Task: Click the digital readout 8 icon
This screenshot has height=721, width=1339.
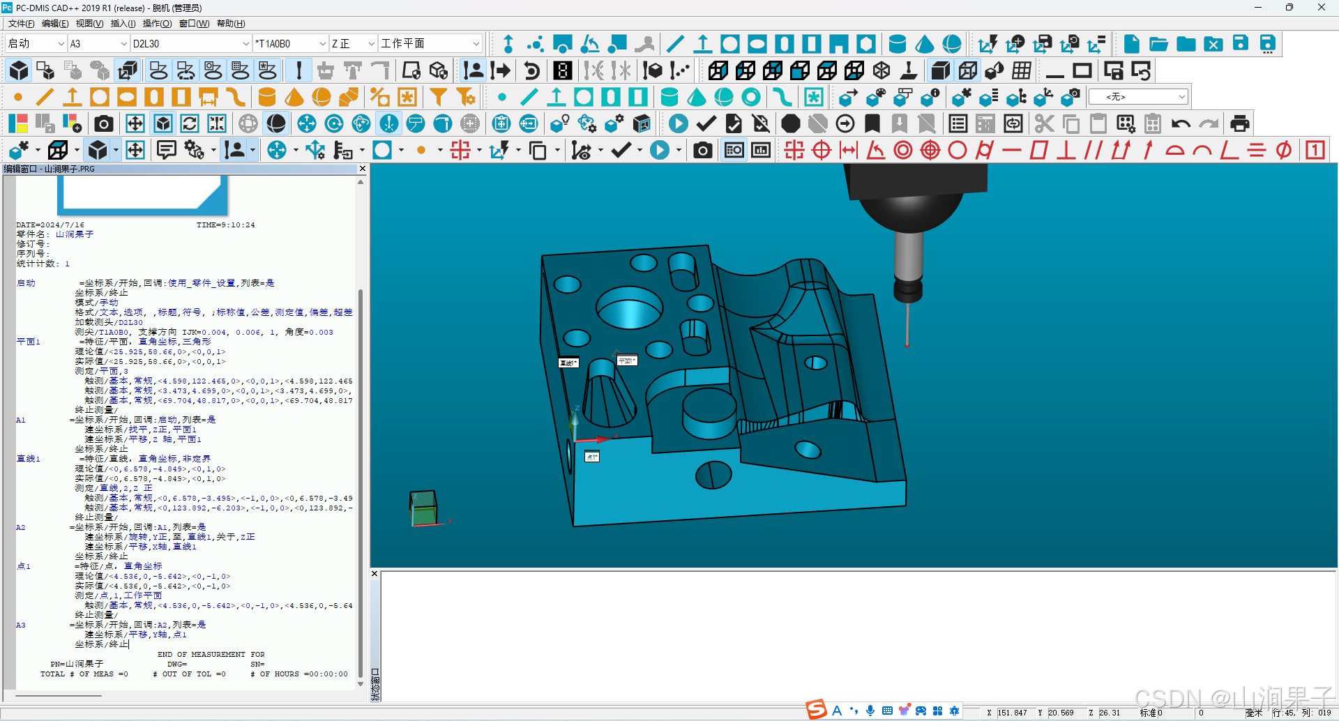Action: tap(563, 70)
